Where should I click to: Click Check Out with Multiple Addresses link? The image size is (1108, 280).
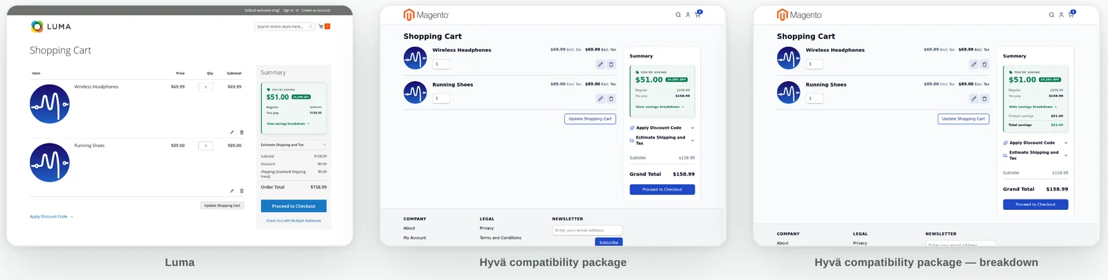tap(294, 221)
